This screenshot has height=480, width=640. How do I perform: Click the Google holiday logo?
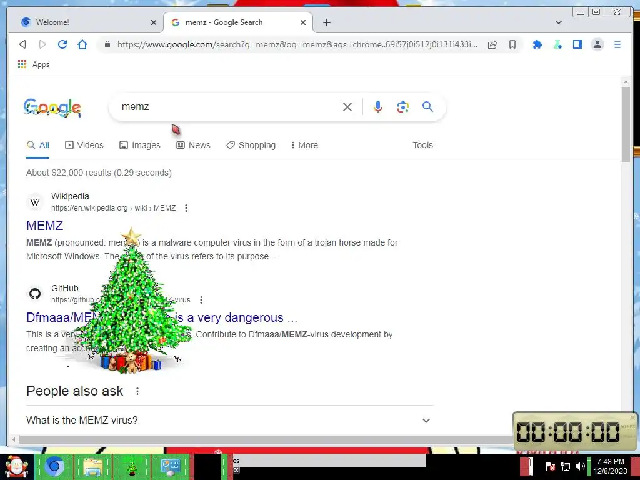pos(52,108)
